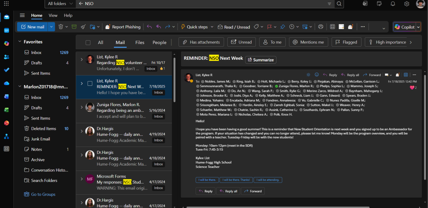Expand the ribbon with chevron down
The width and height of the screenshot is (428, 208).
[x=384, y=29]
